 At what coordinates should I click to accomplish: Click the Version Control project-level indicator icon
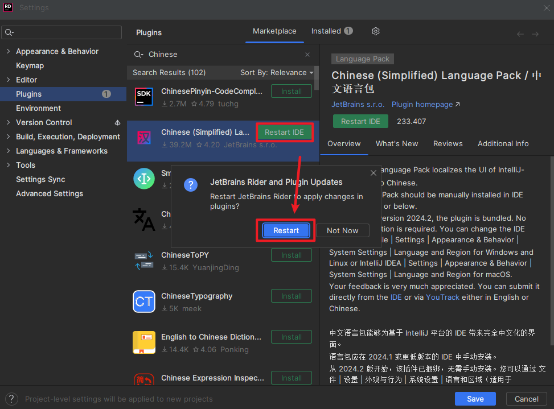tap(117, 123)
